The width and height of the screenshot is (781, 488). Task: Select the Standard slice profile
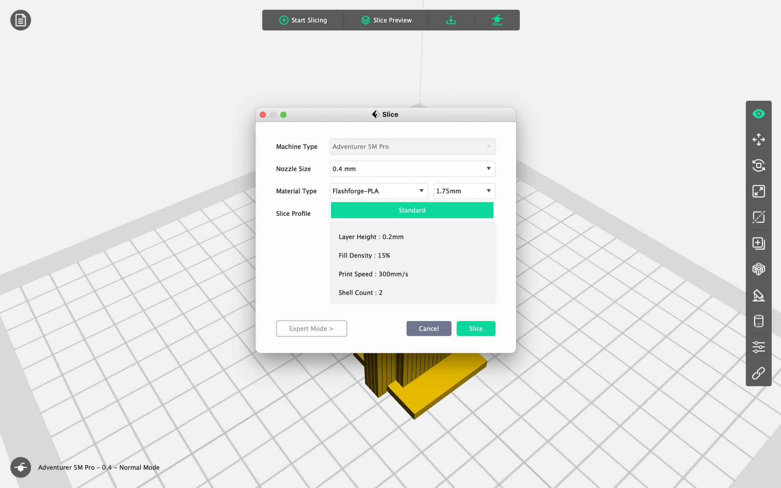click(412, 210)
